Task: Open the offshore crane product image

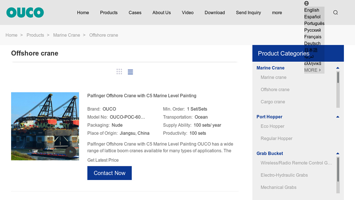Action: click(x=45, y=126)
